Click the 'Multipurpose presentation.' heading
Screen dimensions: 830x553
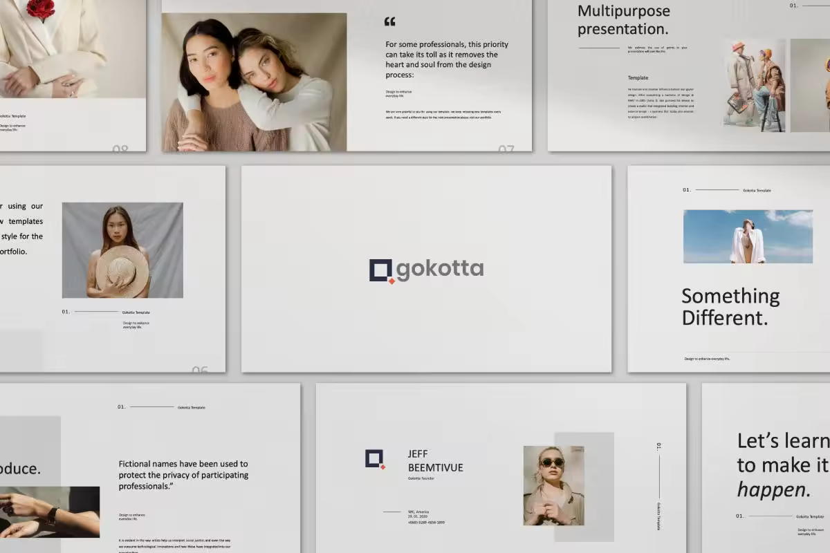pos(623,20)
